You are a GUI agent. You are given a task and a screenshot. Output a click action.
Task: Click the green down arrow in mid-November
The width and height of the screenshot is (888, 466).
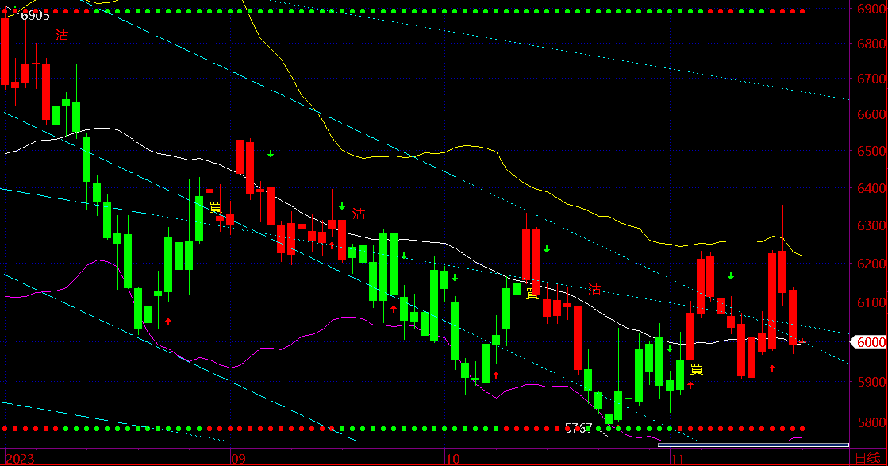(731, 276)
